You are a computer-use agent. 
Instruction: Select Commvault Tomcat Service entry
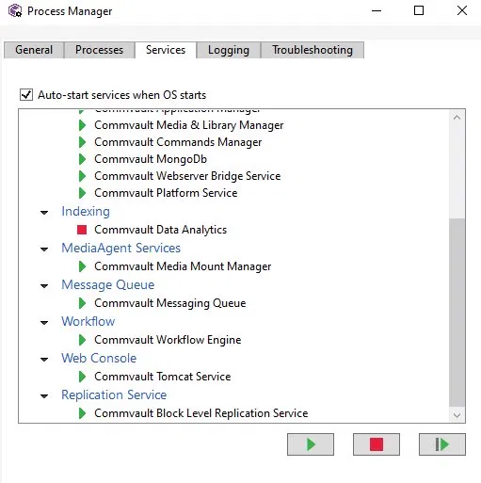(x=163, y=377)
